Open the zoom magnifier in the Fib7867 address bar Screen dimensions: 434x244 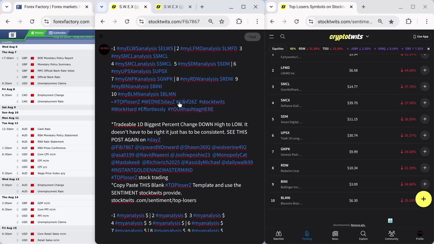point(211,21)
